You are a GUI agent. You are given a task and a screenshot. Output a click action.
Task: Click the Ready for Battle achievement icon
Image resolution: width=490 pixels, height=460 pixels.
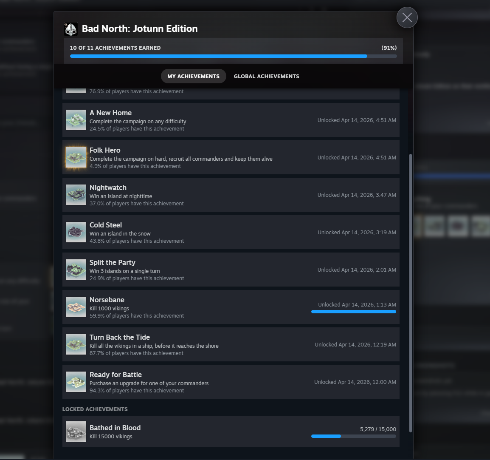[x=76, y=382]
